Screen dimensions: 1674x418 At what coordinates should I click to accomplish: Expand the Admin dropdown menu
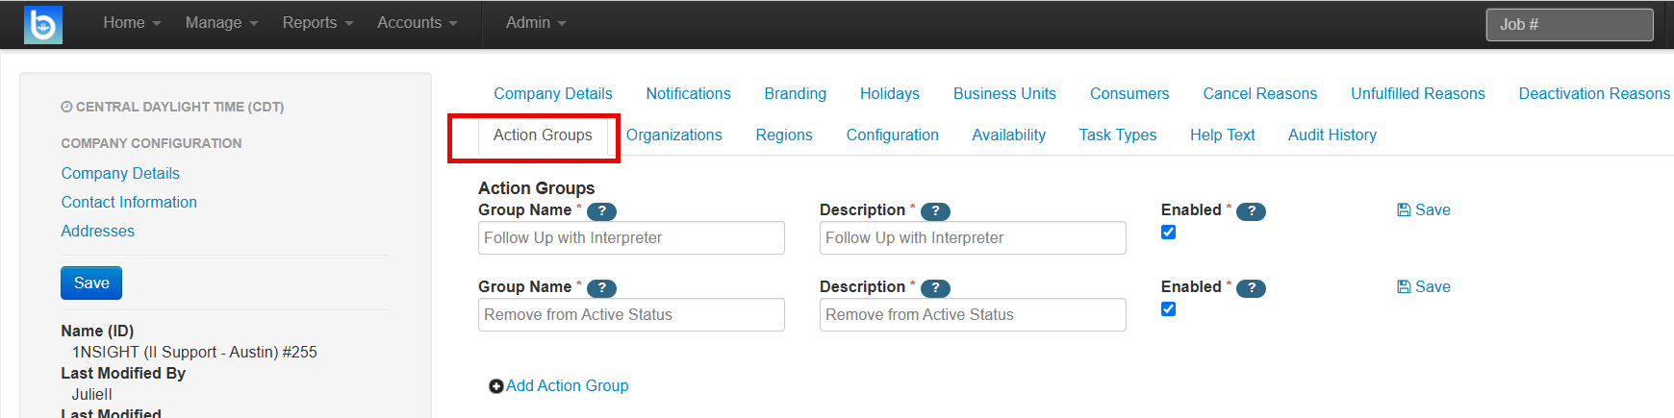click(536, 23)
